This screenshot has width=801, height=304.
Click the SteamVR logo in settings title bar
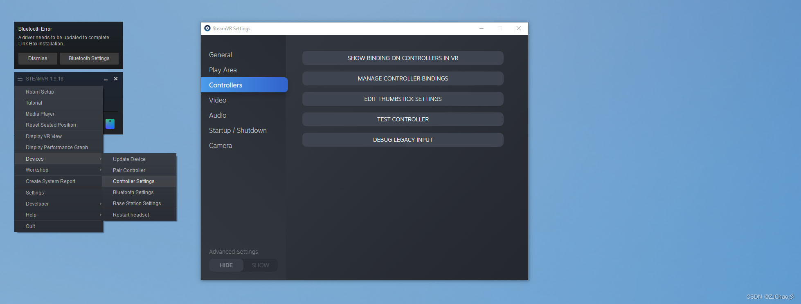(207, 28)
